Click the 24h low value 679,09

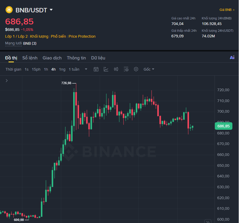(x=178, y=36)
